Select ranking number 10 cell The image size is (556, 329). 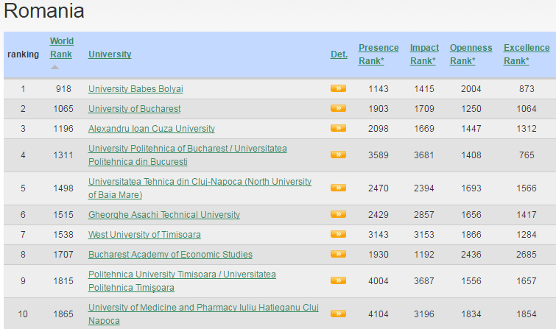[x=23, y=314]
